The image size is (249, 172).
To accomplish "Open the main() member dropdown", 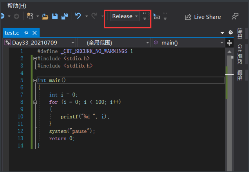I will point(189,43).
